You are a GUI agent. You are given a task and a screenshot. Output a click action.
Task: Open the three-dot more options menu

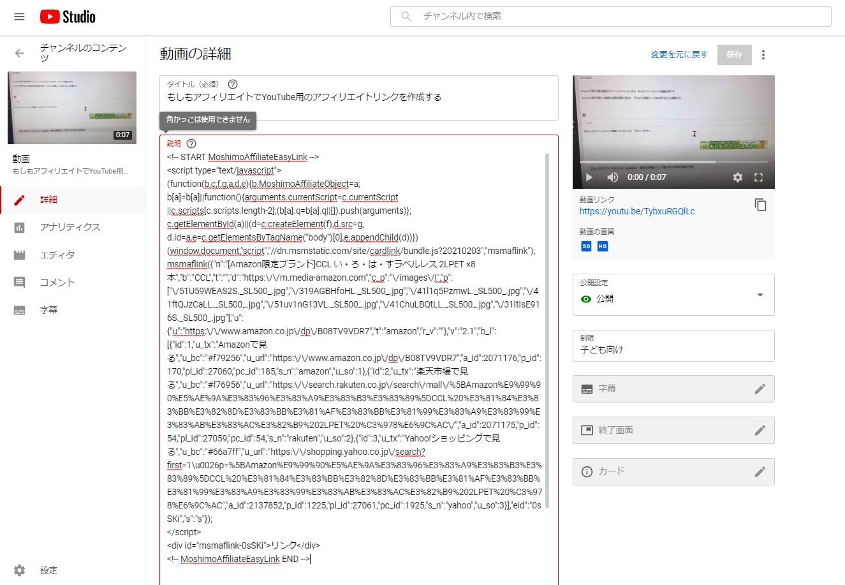(x=763, y=55)
